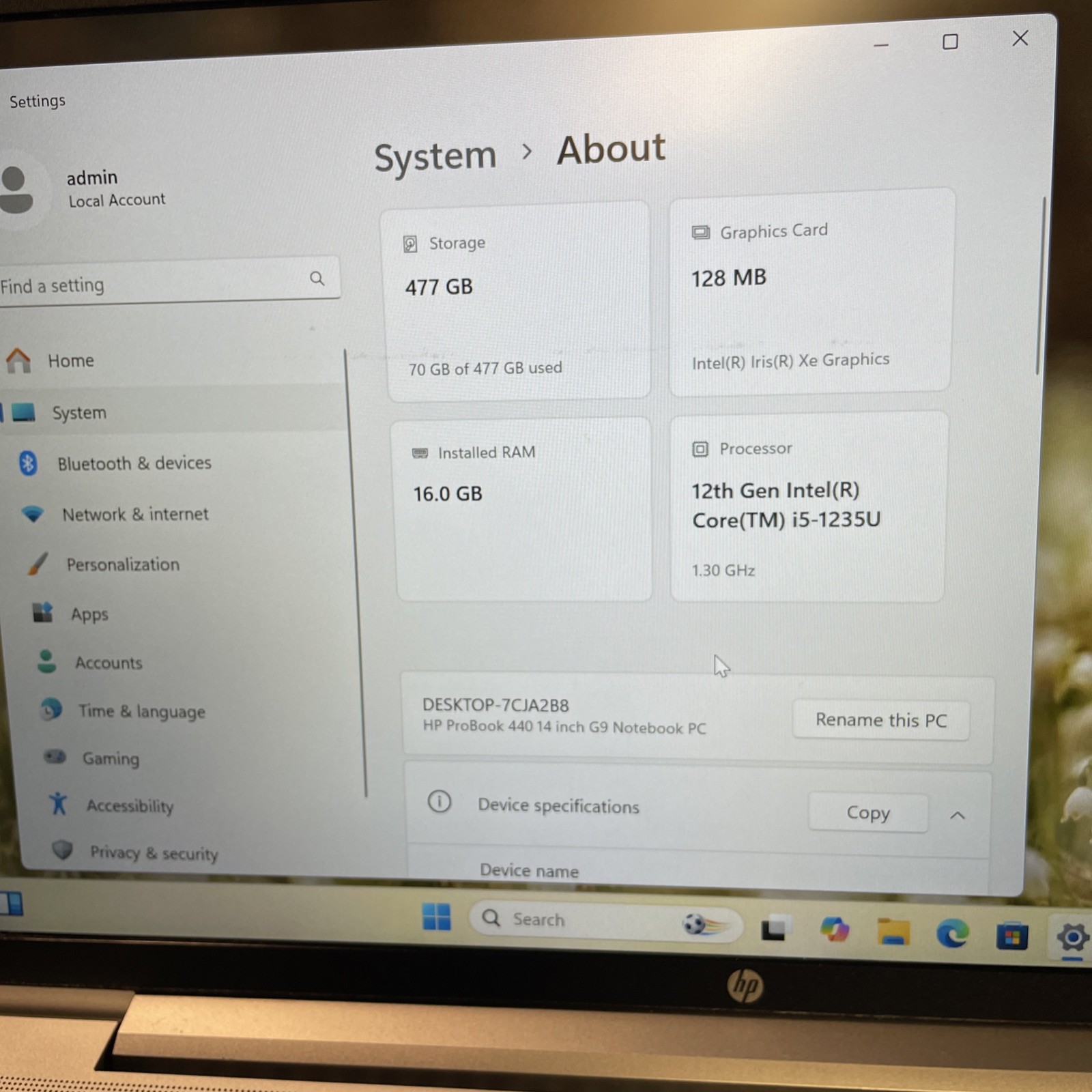This screenshot has height=1092, width=1092.
Task: Click the Storage disk icon
Action: [x=410, y=244]
